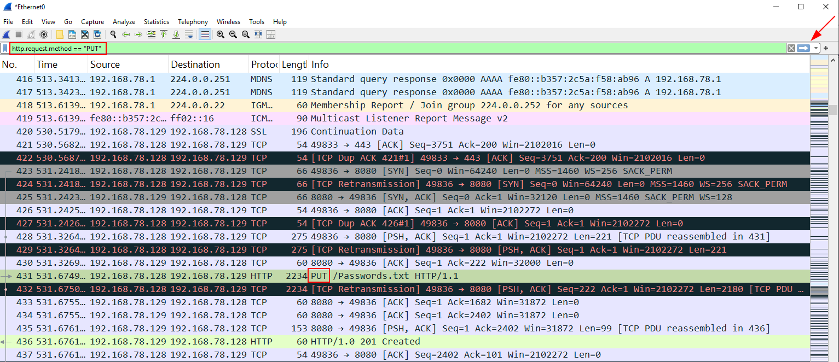Viewport: 839px width, 362px height.
Task: Open a capture file using the folder icon
Action: (59, 34)
